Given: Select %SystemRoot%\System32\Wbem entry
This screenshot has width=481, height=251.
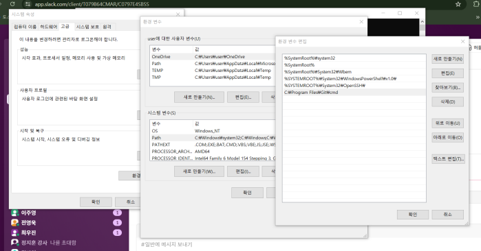Looking at the screenshot, I should pyautogui.click(x=354, y=72).
